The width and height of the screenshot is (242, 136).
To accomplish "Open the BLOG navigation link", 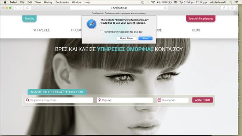I will pos(196,30).
